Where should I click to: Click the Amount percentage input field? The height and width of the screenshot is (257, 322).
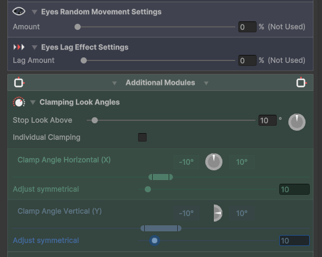pos(247,27)
